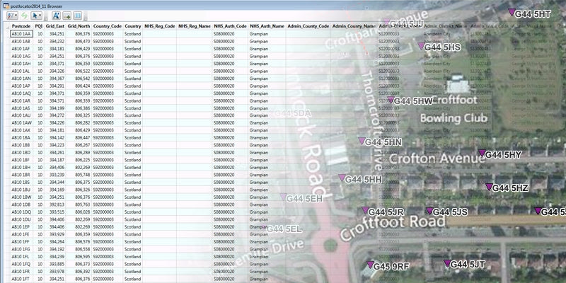Select the Country_Code column header
Image resolution: width=566 pixels, height=283 pixels.
coord(108,26)
